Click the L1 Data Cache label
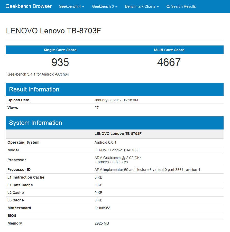This screenshot has width=230, height=232. 20,185
